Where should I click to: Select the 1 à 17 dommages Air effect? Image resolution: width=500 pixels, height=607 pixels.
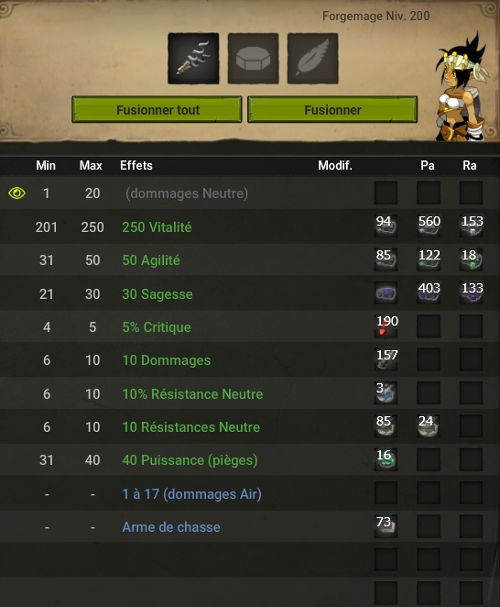coord(191,494)
